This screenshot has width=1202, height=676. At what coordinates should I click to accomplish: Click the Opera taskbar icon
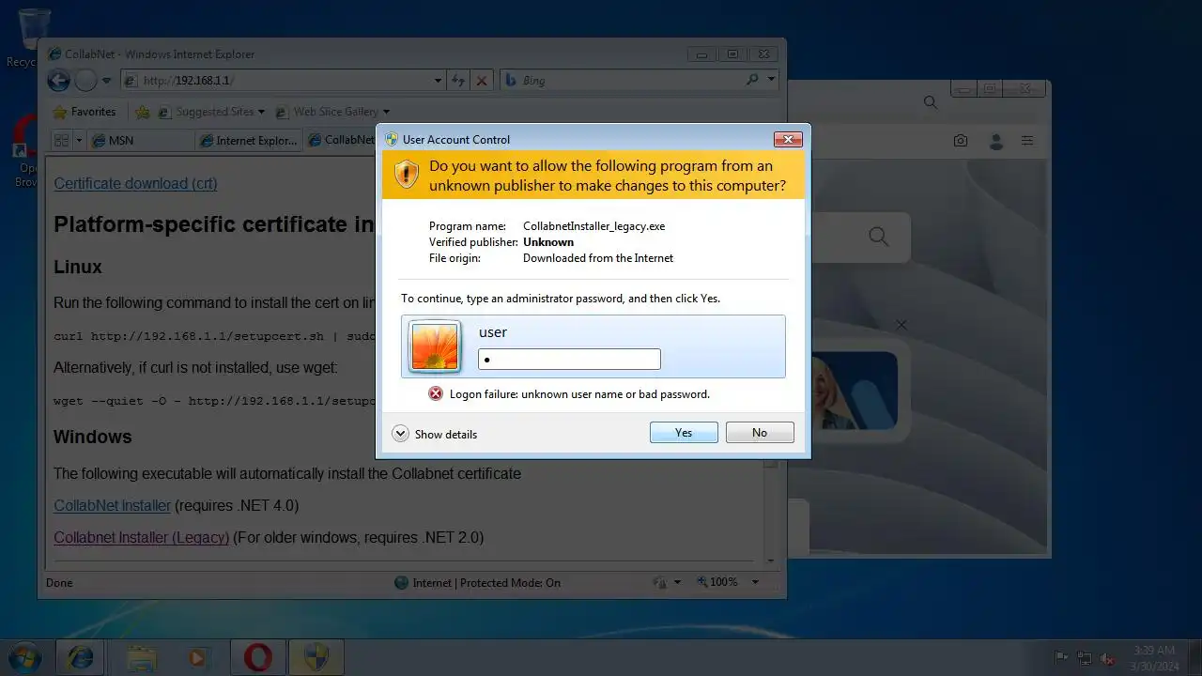[x=257, y=657]
